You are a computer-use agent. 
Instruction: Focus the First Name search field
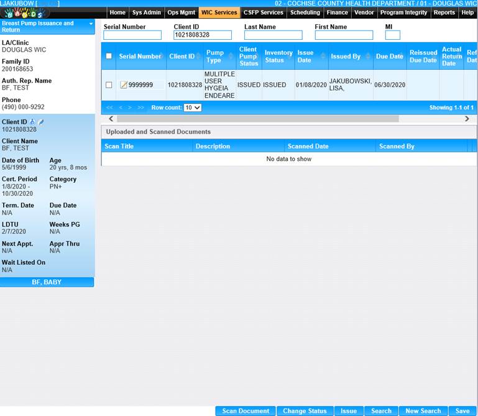pos(344,35)
